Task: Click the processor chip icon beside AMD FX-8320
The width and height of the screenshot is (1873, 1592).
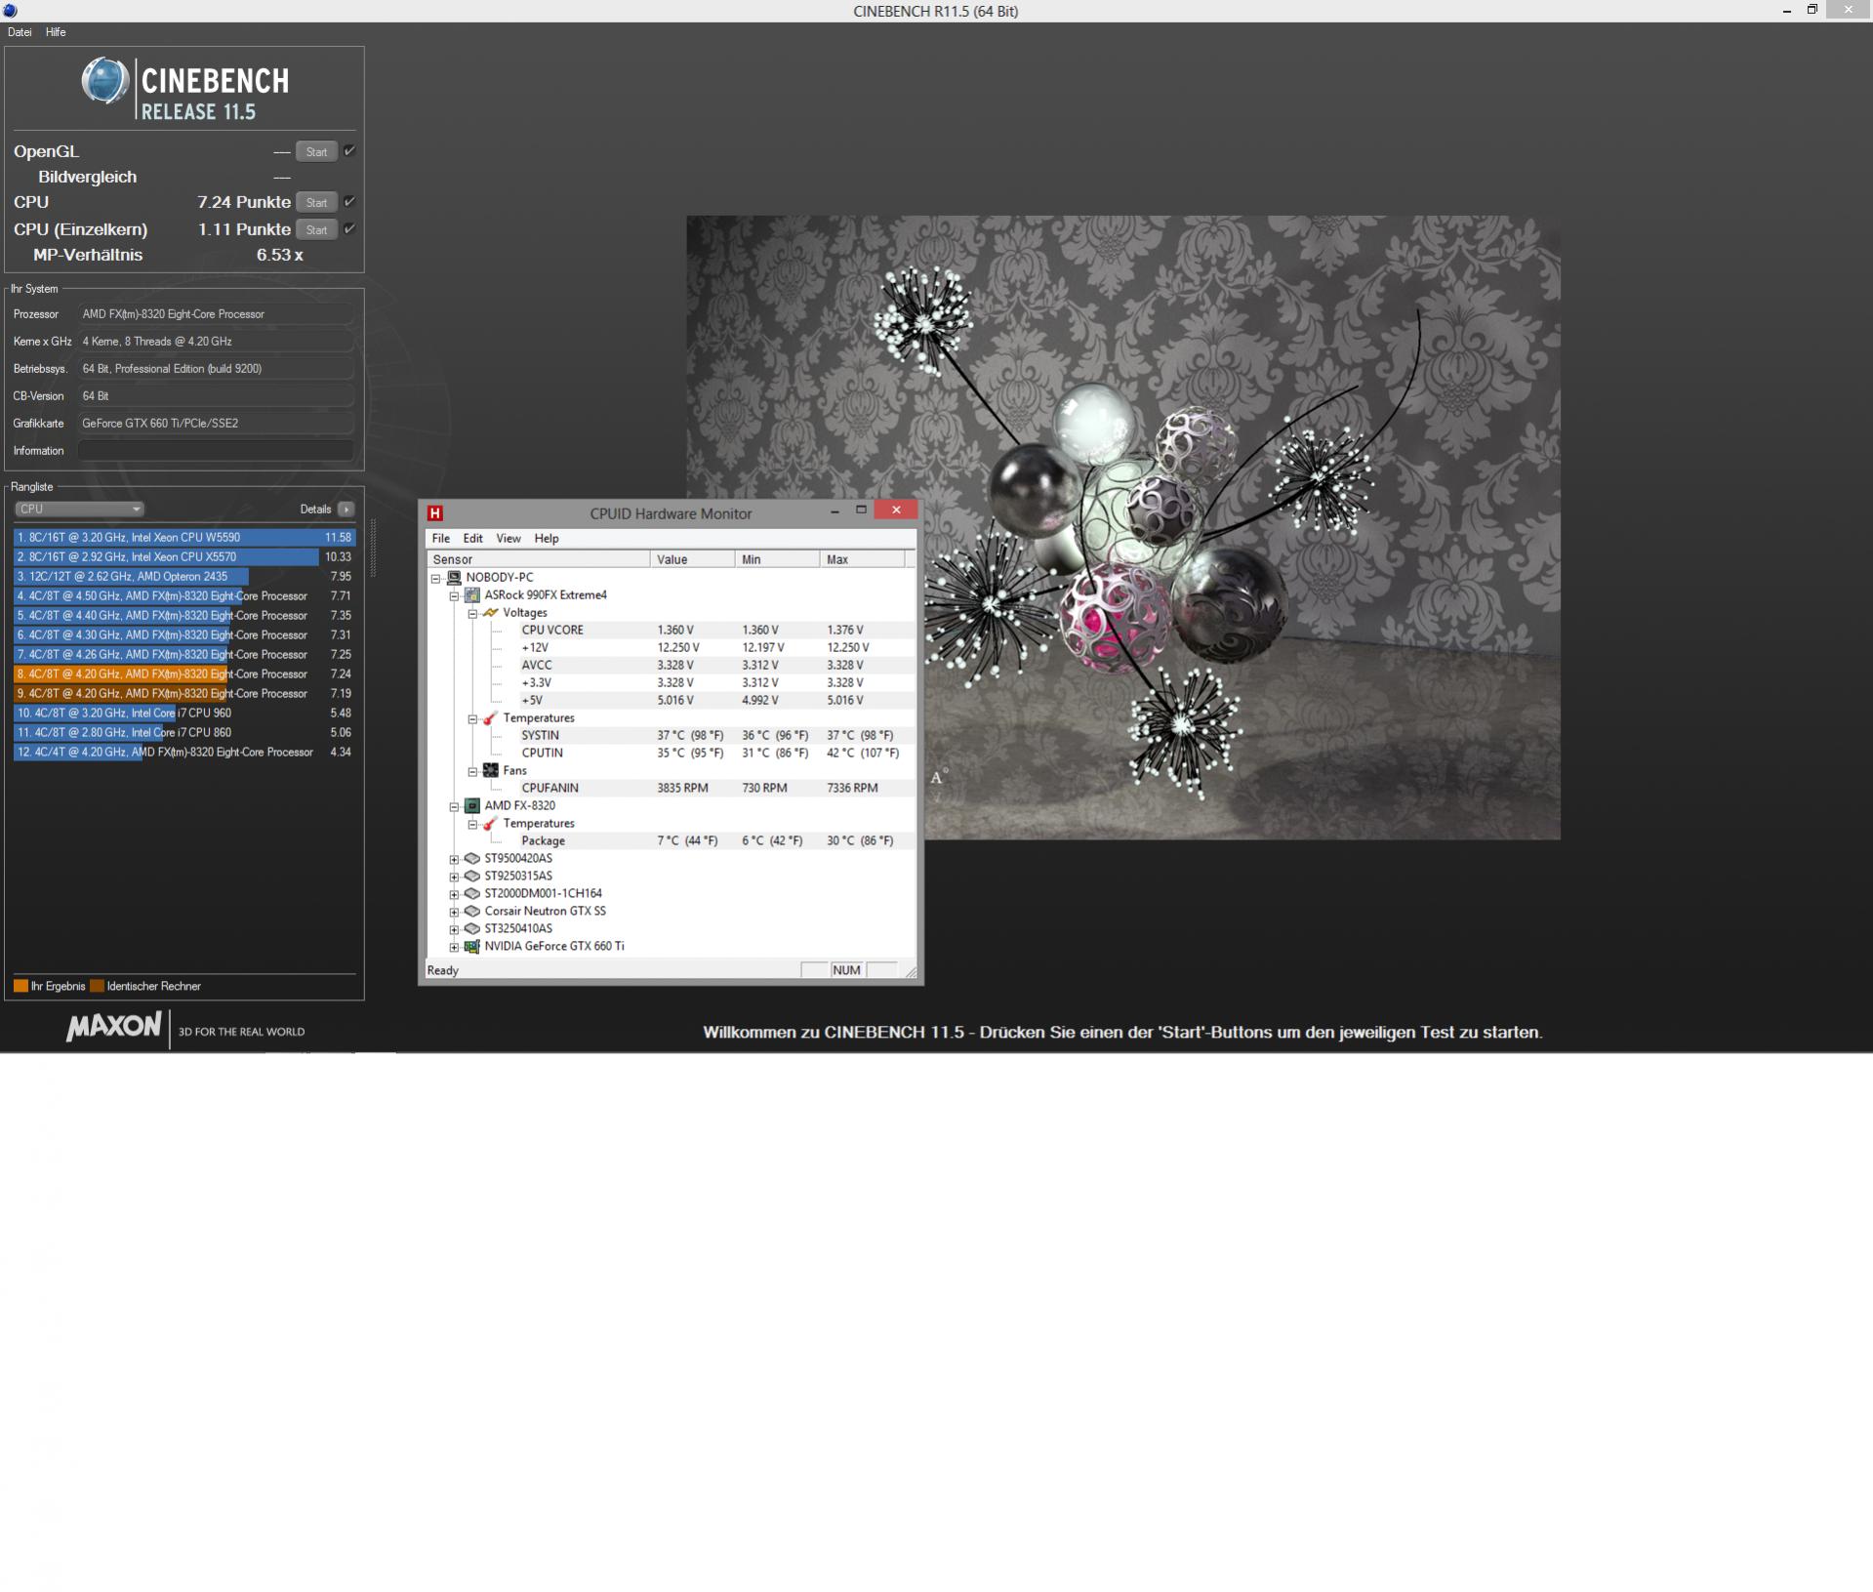Action: [x=472, y=805]
